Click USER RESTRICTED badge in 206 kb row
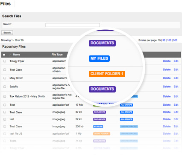This screenshot has height=156, width=182. (x=129, y=127)
